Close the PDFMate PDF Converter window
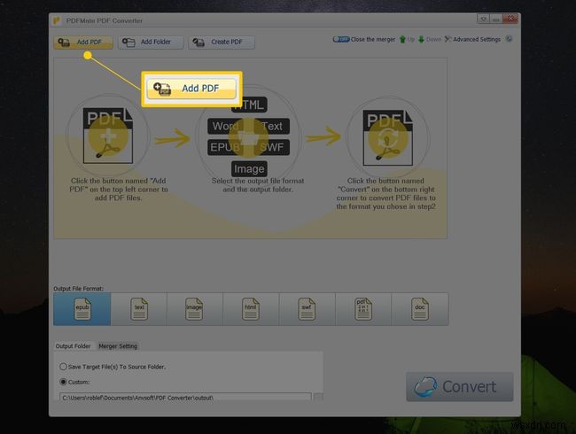Screen dimensions: 576x434 (x=510, y=19)
